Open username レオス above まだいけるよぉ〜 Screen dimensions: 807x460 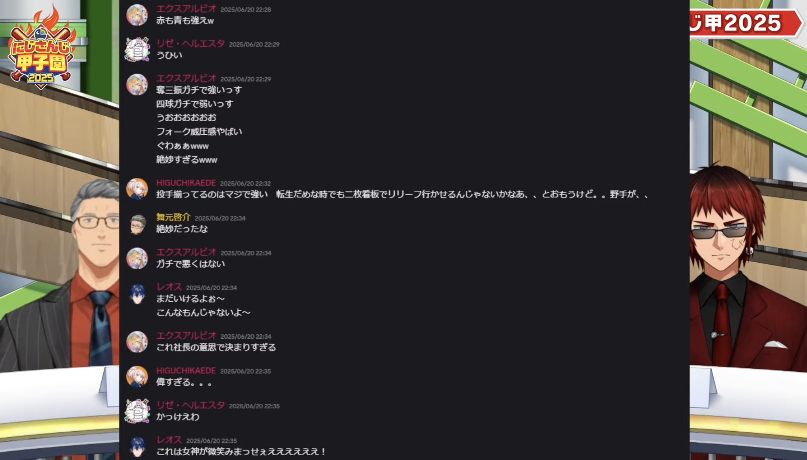pos(169,287)
